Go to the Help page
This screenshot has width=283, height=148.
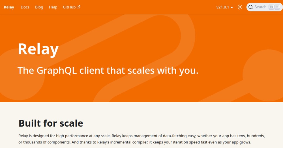[53, 7]
